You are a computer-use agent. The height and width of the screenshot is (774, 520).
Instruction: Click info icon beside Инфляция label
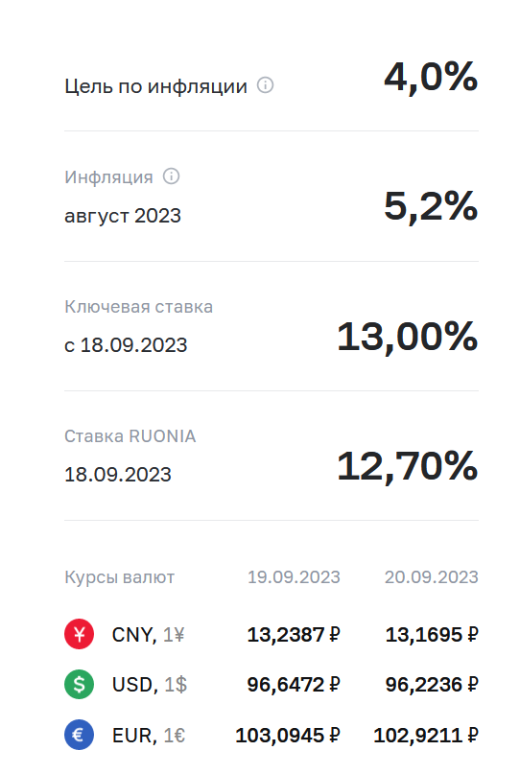pyautogui.click(x=172, y=176)
